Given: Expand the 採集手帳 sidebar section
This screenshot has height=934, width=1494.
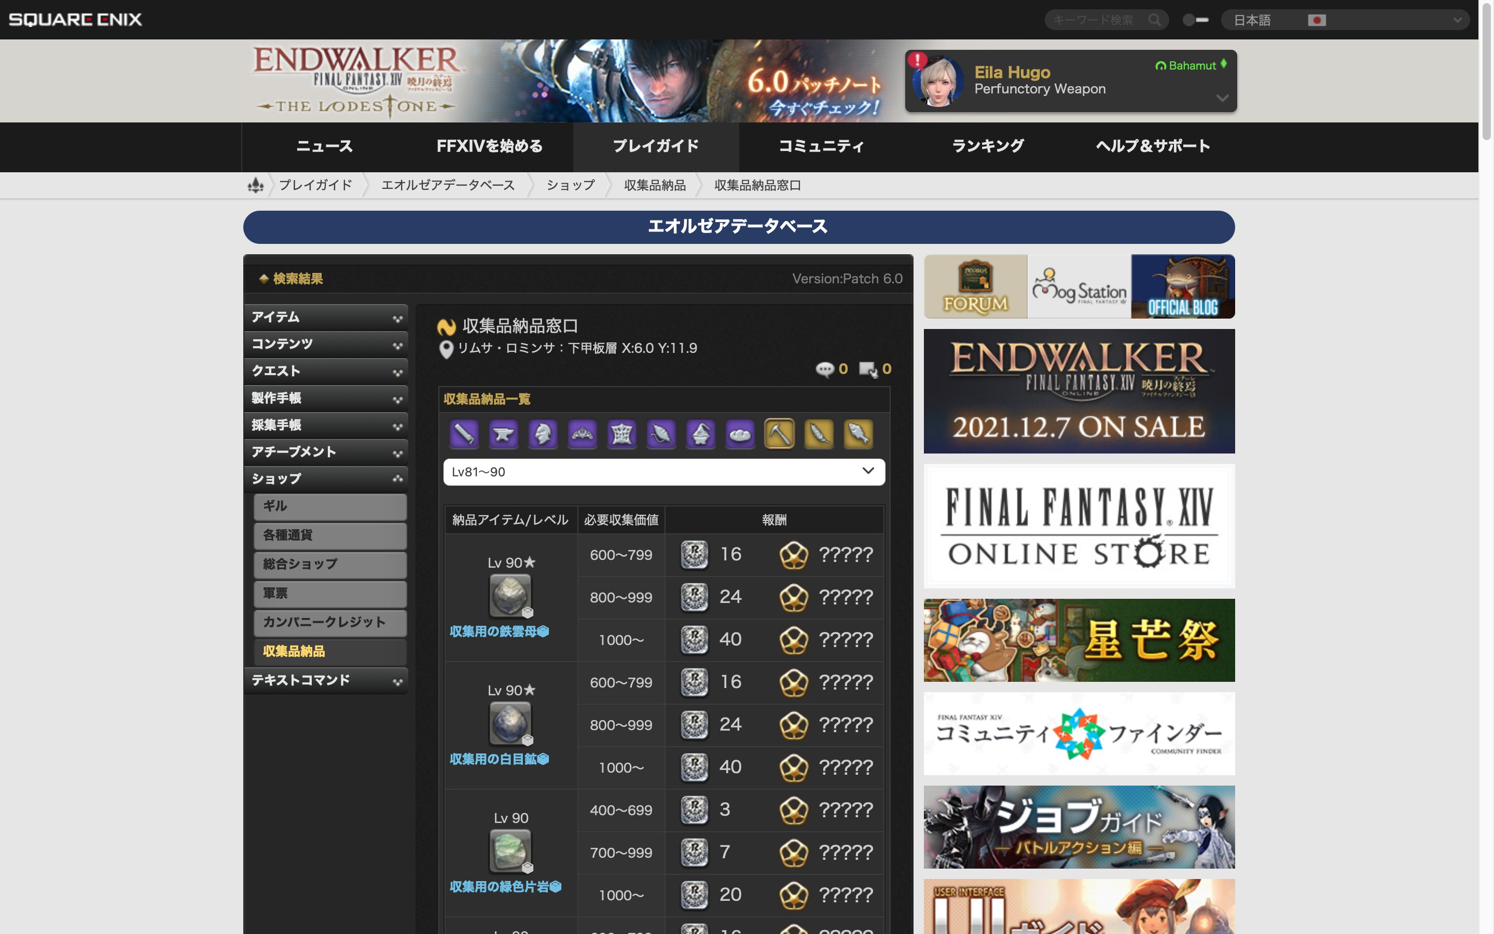Looking at the screenshot, I should [x=326, y=425].
